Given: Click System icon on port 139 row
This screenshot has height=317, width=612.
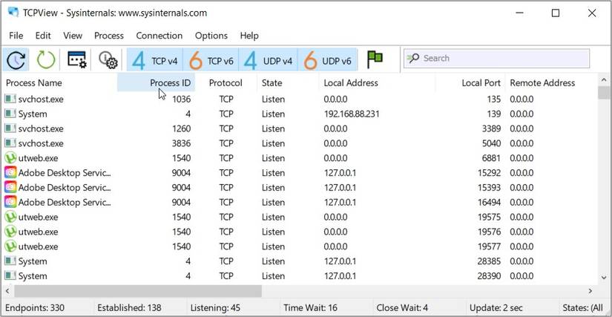Looking at the screenshot, I should (x=10, y=114).
